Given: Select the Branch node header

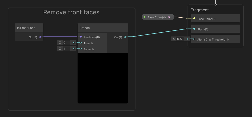Looking at the screenshot, I should [x=103, y=28].
